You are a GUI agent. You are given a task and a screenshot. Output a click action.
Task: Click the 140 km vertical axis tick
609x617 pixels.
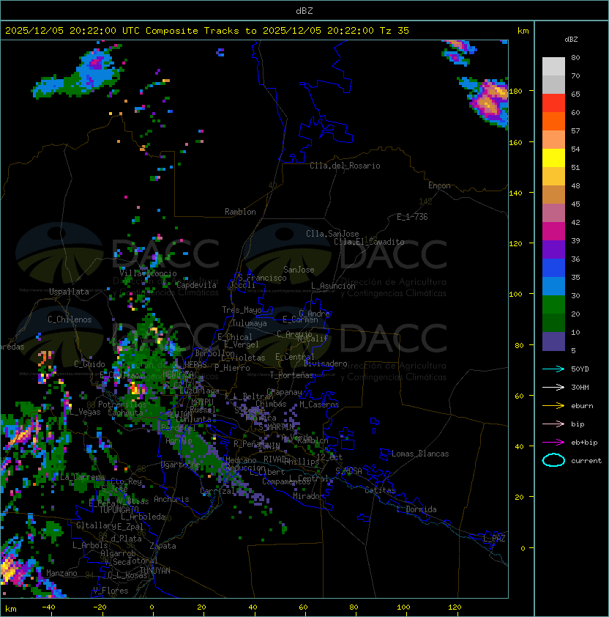pyautogui.click(x=516, y=193)
